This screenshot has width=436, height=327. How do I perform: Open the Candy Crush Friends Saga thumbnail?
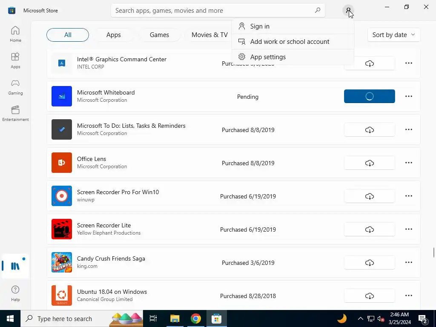(x=62, y=262)
